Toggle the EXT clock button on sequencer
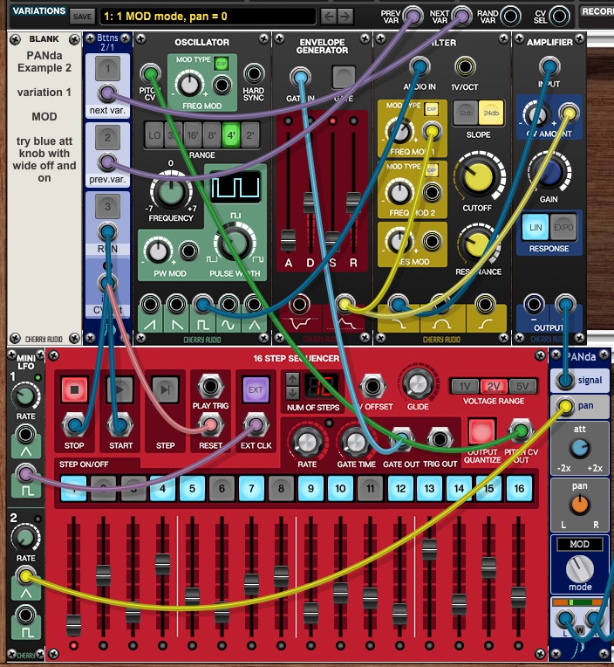This screenshot has height=667, width=614. pos(256,389)
